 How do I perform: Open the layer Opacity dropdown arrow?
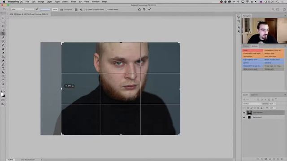275,104
